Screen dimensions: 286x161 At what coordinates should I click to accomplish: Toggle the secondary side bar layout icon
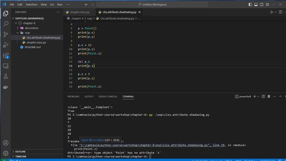click(x=261, y=4)
